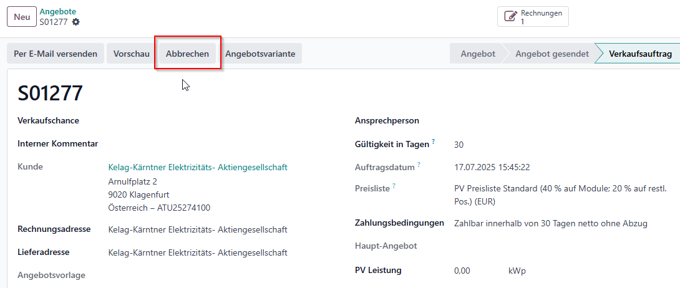Edit PV Leistung value 0,00
Image resolution: width=680 pixels, height=288 pixels.
coord(462,271)
